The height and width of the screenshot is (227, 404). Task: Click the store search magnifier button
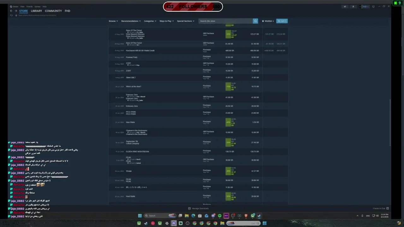click(x=255, y=21)
